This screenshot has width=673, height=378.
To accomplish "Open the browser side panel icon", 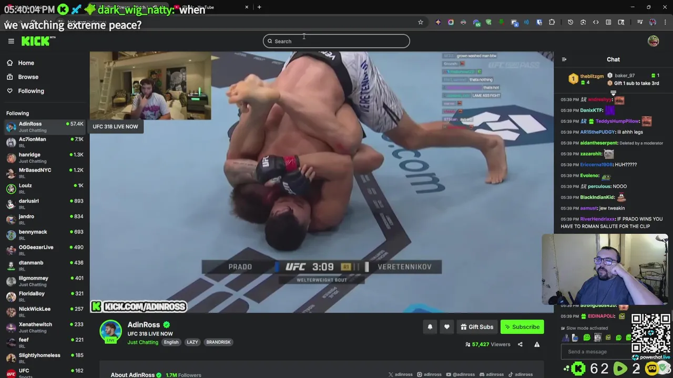I will coord(608,22).
